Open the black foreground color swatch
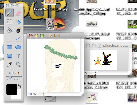137x105 pixels. tap(12, 90)
